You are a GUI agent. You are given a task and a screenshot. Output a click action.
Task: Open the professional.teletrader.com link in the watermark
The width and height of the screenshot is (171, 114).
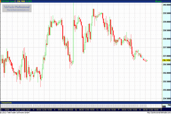point(18,10)
